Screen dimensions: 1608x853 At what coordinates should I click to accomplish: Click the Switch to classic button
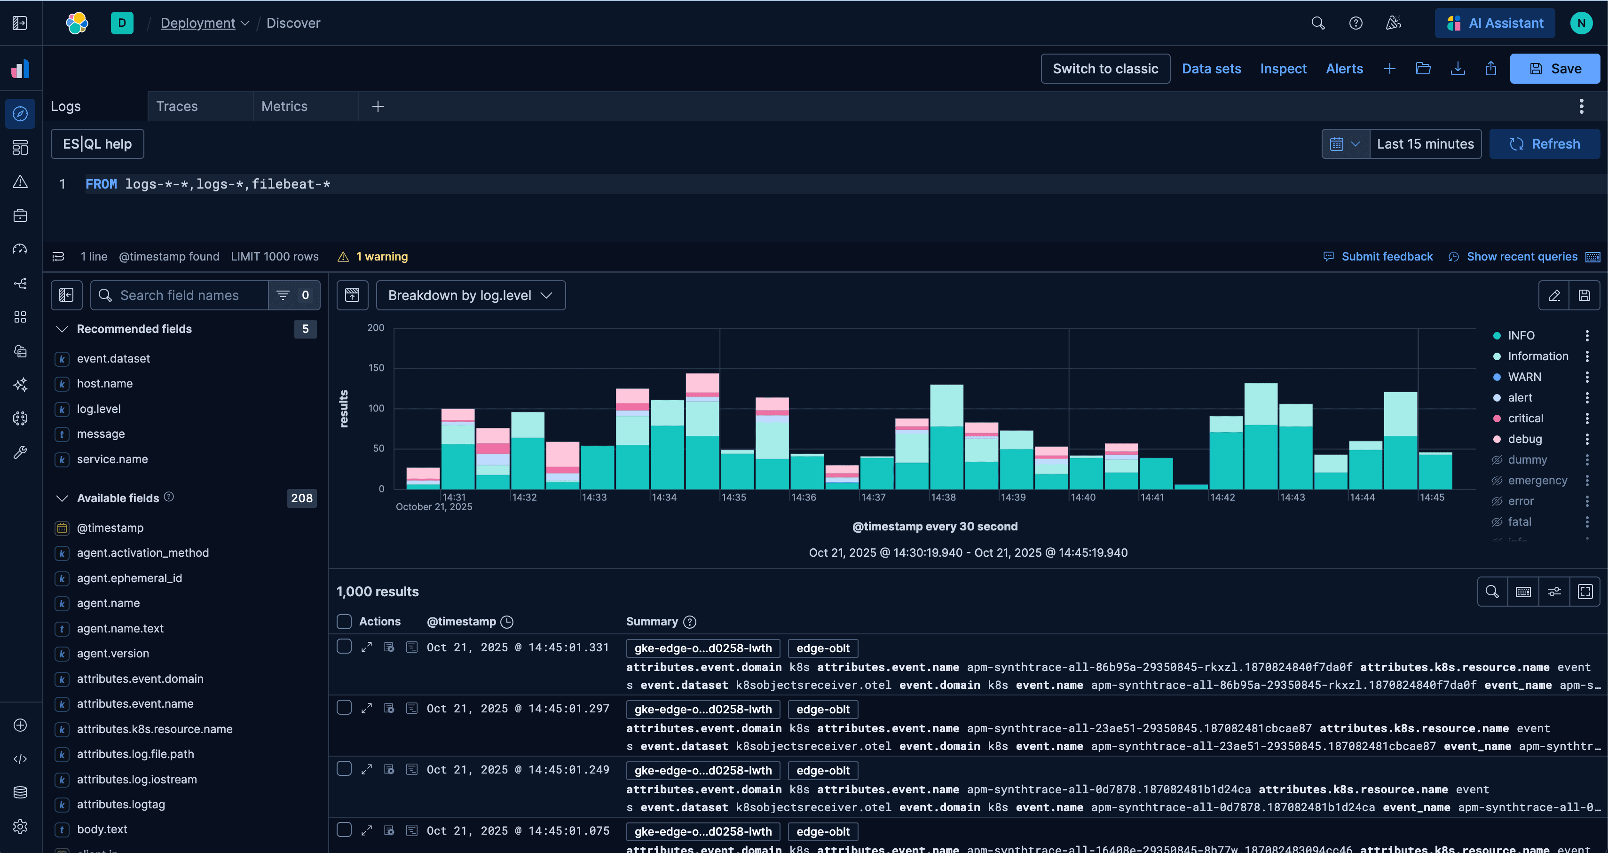(1105, 69)
